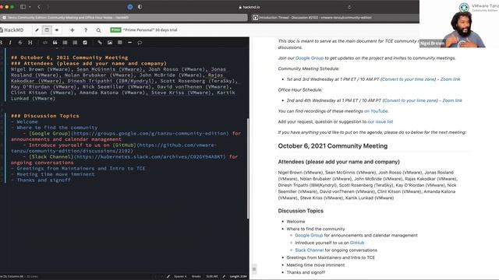Insert a blockquote with the quote icon
Viewport: 499px width, 280px height.
55,43
